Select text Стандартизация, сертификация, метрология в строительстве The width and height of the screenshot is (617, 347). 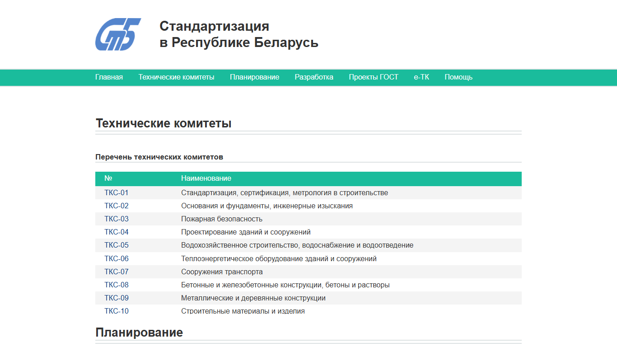[285, 192]
